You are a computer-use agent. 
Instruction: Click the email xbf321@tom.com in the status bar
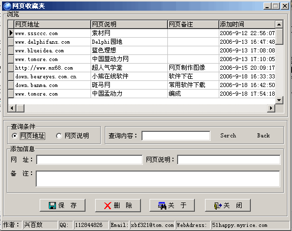tap(152, 225)
